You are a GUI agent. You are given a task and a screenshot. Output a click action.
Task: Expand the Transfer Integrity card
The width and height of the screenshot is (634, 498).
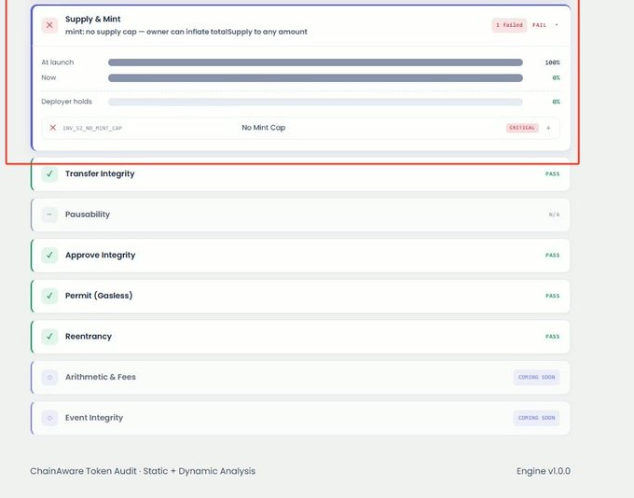[x=300, y=174]
